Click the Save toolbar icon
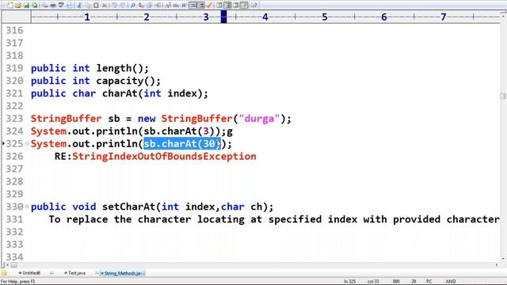Viewport: 507px width, 285px height. coord(26,6)
